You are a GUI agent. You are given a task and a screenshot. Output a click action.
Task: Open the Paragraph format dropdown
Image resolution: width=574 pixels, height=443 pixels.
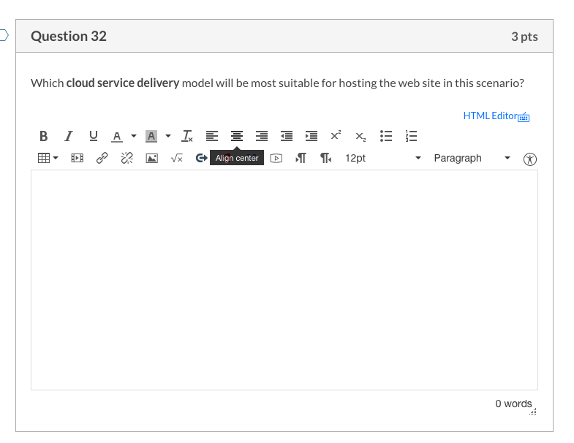472,158
